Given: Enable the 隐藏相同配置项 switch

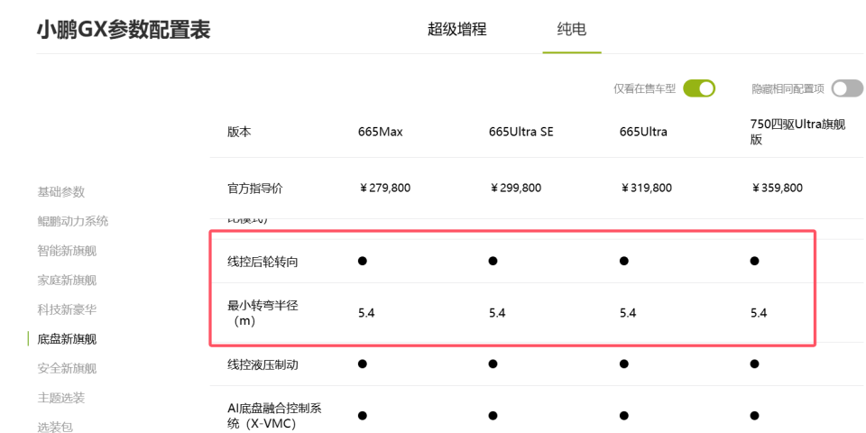Looking at the screenshot, I should pos(848,88).
